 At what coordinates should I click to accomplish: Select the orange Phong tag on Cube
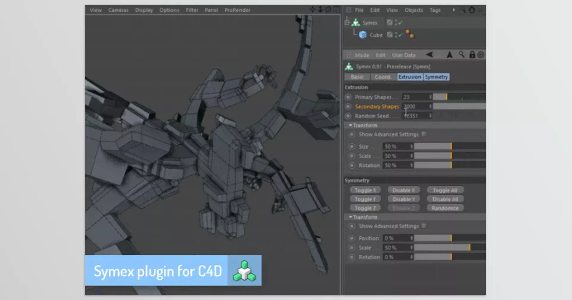tap(410, 34)
